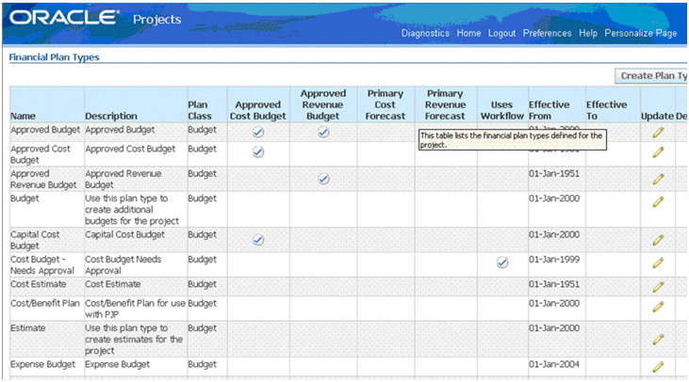Click the Approved Revenue Budget column header
This screenshot has height=382, width=689.
[323, 104]
